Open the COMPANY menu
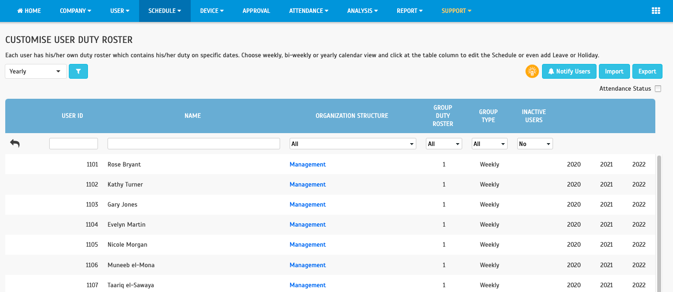Image resolution: width=673 pixels, height=292 pixels. (76, 10)
